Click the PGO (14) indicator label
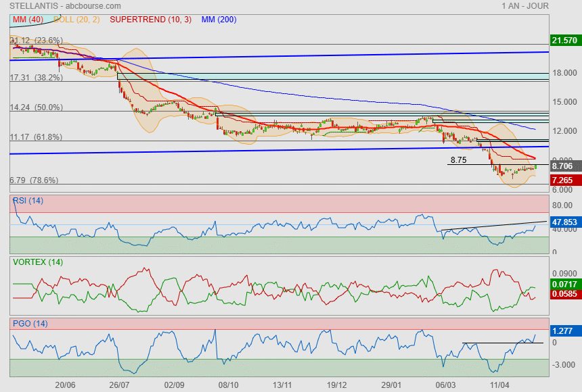Screen dimensions: 582x392 pos(30,323)
